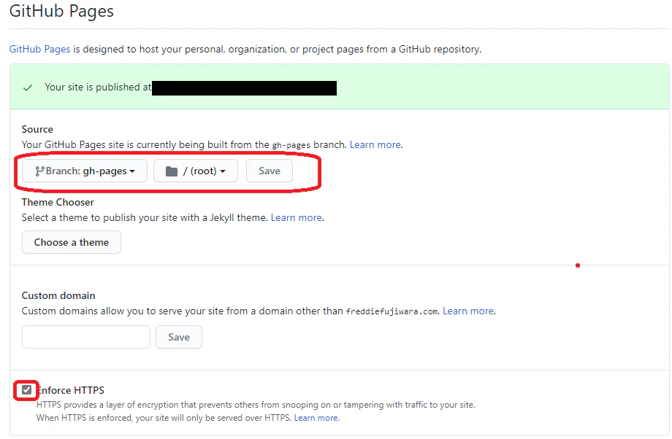
Task: Click the Custom domain heading
Action: tap(58, 295)
